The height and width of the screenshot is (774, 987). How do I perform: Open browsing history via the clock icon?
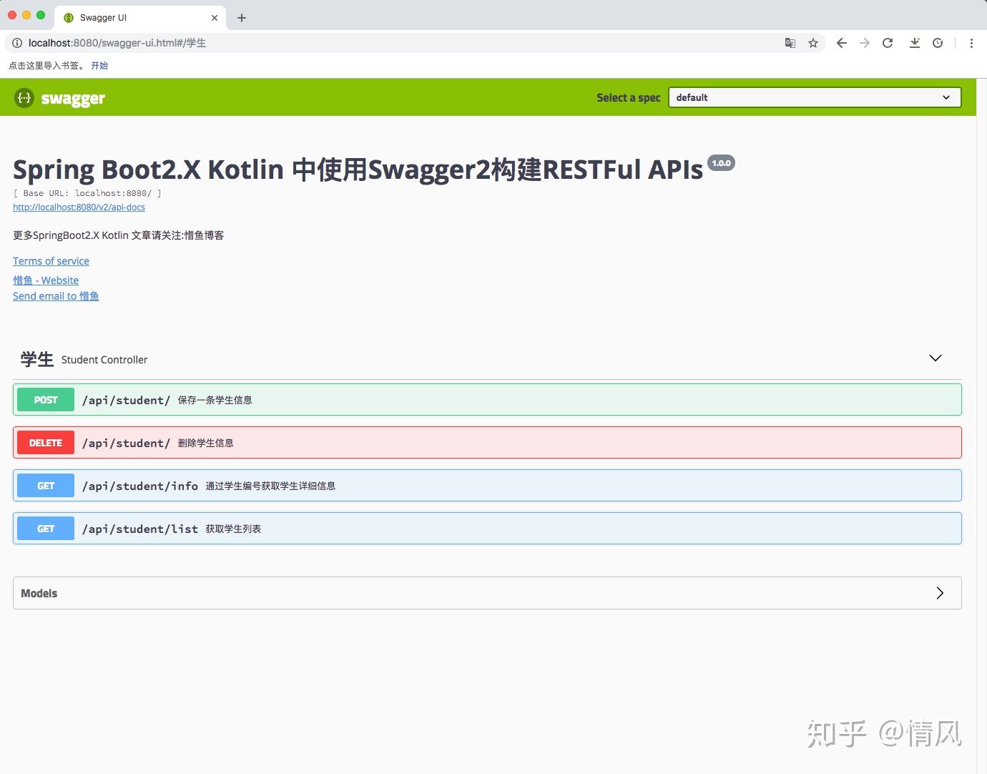938,43
